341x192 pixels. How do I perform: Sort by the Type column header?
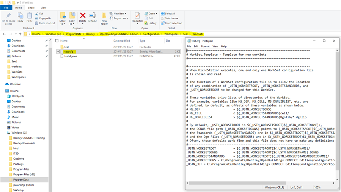tap(143, 41)
